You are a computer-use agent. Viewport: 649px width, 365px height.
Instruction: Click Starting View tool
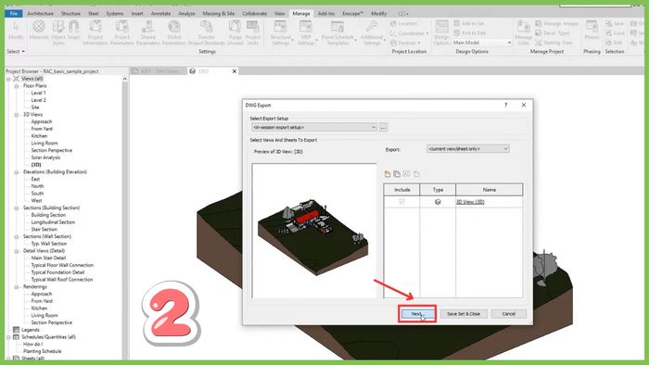point(554,43)
